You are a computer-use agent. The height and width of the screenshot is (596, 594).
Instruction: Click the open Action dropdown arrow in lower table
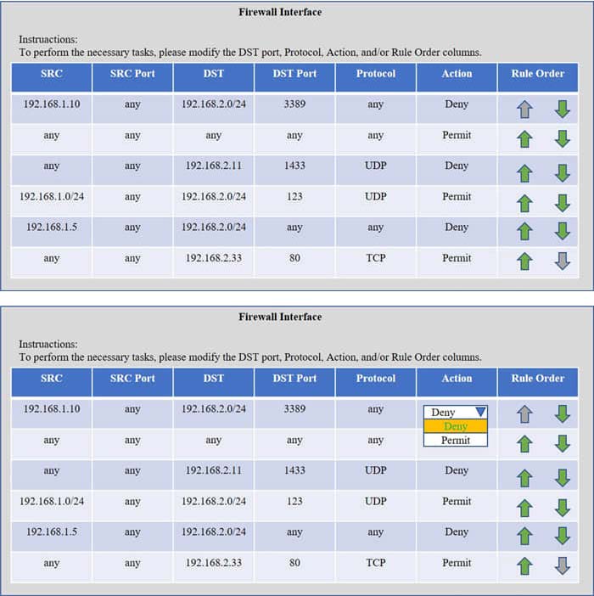tap(479, 412)
